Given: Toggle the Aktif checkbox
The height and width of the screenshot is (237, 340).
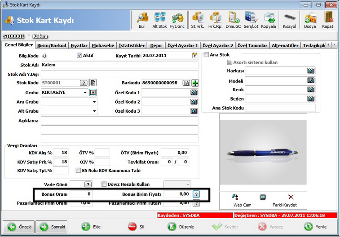Looking at the screenshot, I should click(x=79, y=56).
